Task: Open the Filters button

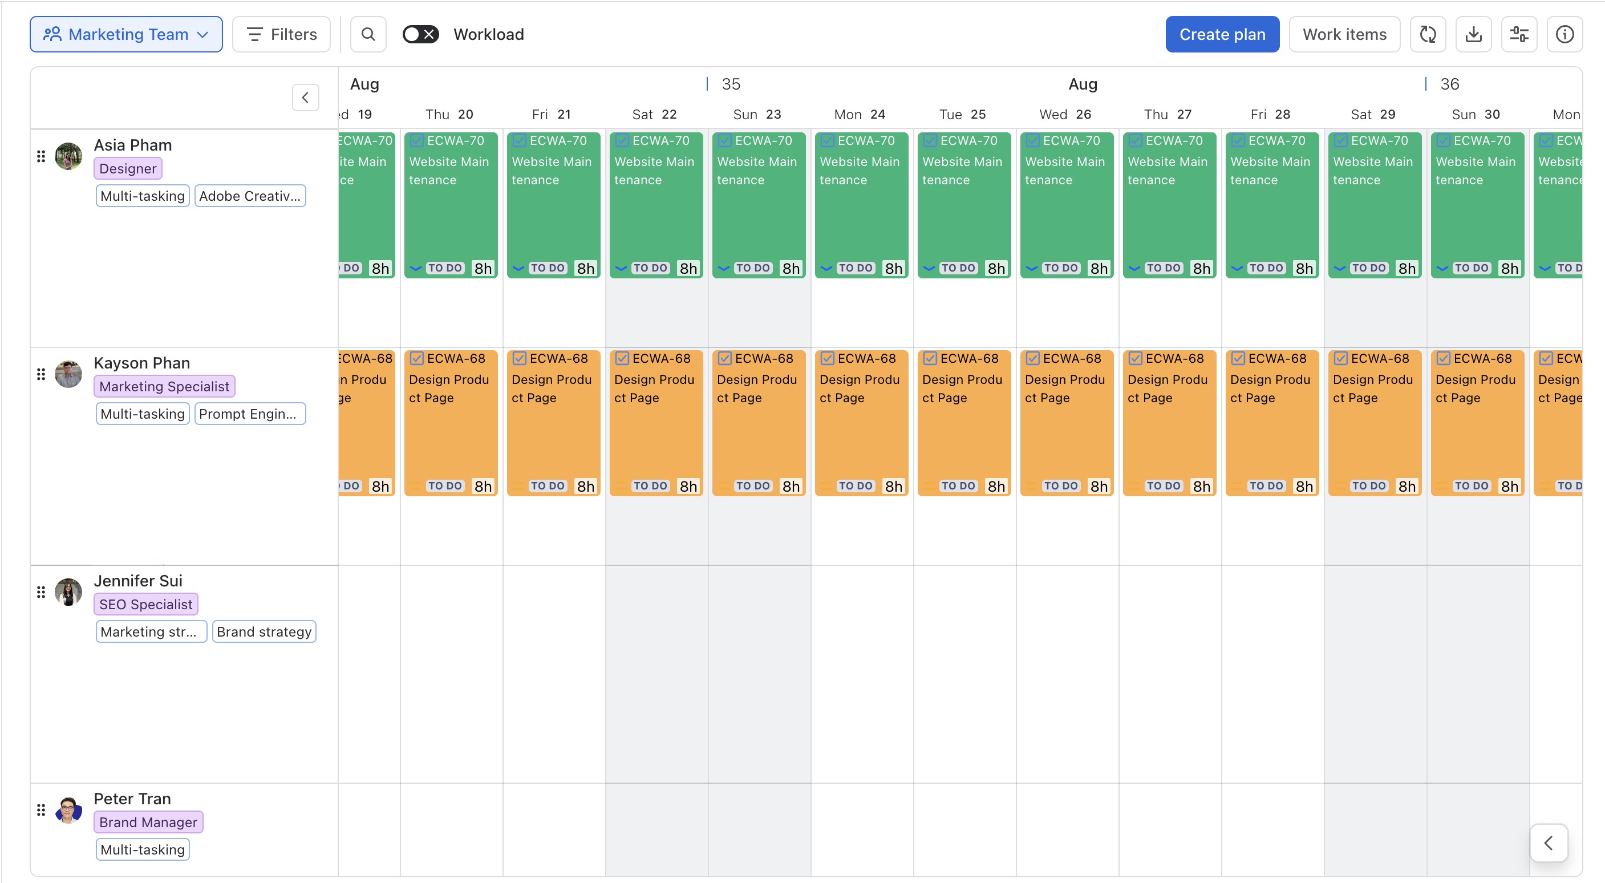Action: (282, 34)
